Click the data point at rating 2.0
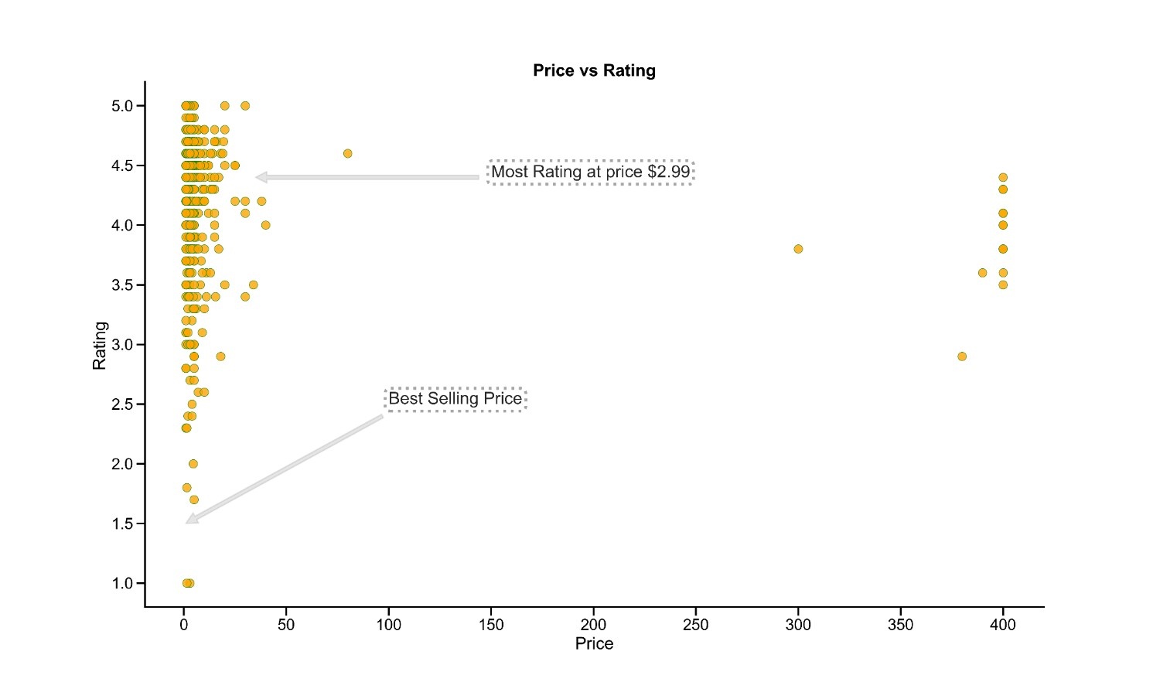Viewport: 1160px width, 682px height. (193, 464)
